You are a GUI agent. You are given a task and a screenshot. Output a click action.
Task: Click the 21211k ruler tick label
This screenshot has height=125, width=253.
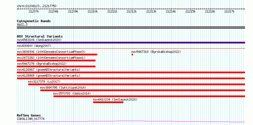click(x=112, y=11)
